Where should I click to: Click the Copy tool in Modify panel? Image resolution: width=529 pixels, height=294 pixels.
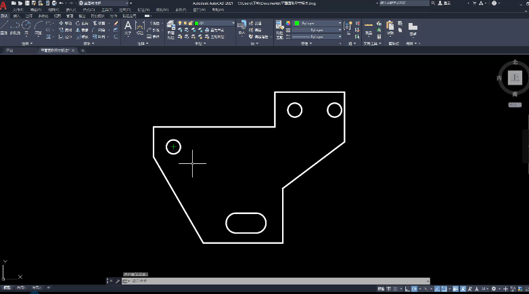coord(65,30)
